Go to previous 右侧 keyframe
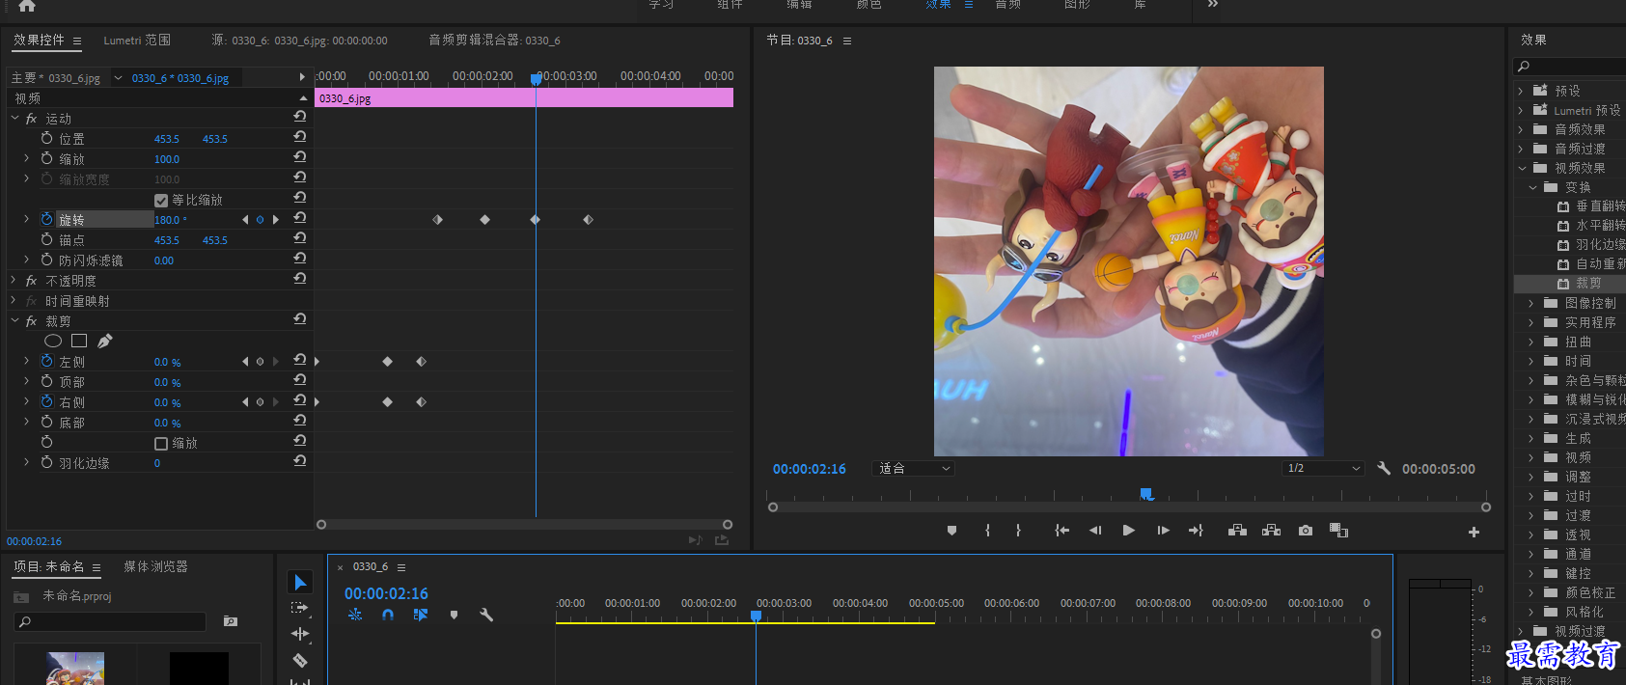The width and height of the screenshot is (1626, 685). click(x=245, y=402)
